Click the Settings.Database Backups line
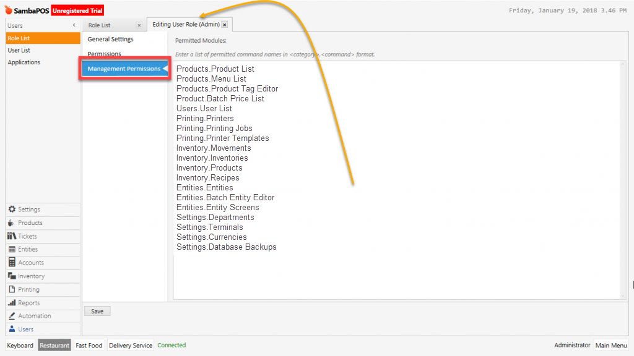The height and width of the screenshot is (356, 634). 227,247
